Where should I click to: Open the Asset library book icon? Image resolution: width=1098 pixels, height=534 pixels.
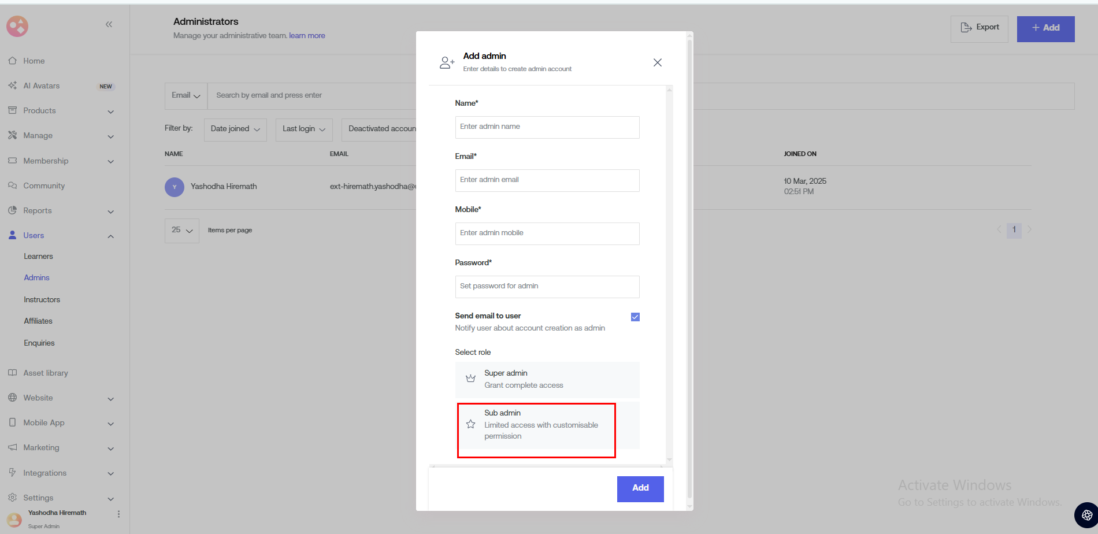click(x=12, y=373)
